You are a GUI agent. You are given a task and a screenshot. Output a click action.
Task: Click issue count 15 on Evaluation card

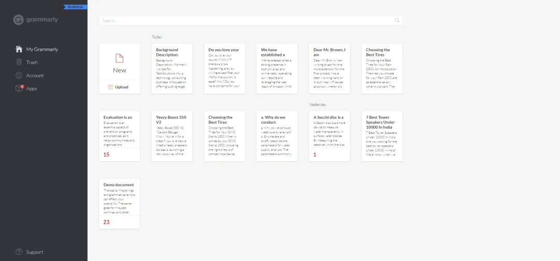tap(106, 155)
